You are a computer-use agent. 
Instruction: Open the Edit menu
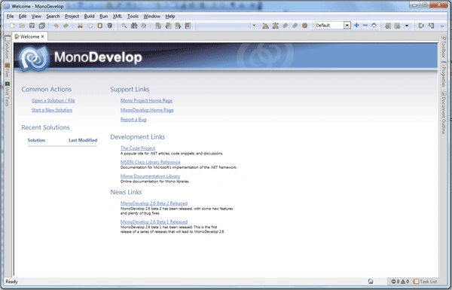click(23, 17)
